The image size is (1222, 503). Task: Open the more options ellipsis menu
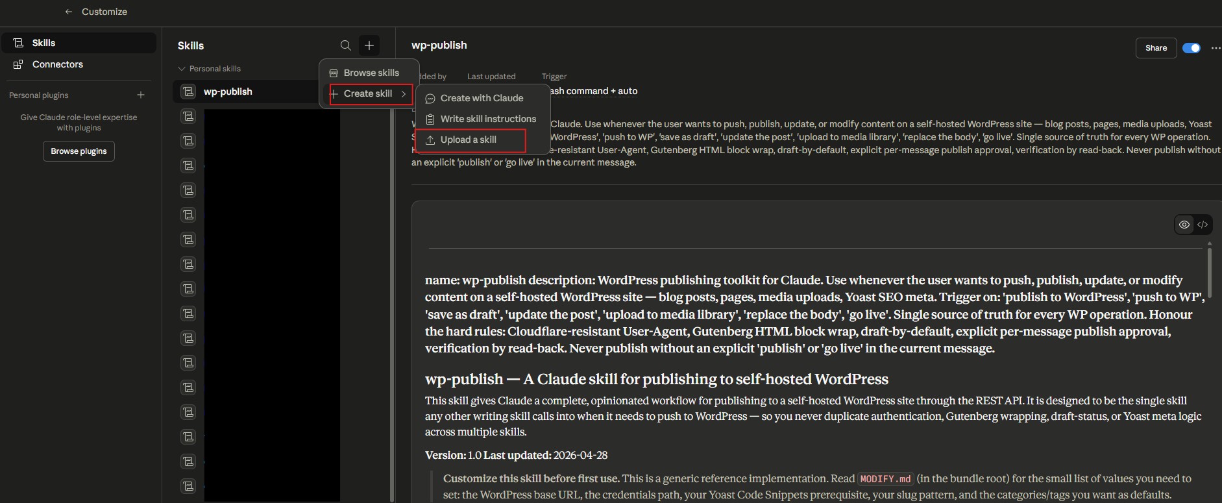coord(1216,48)
